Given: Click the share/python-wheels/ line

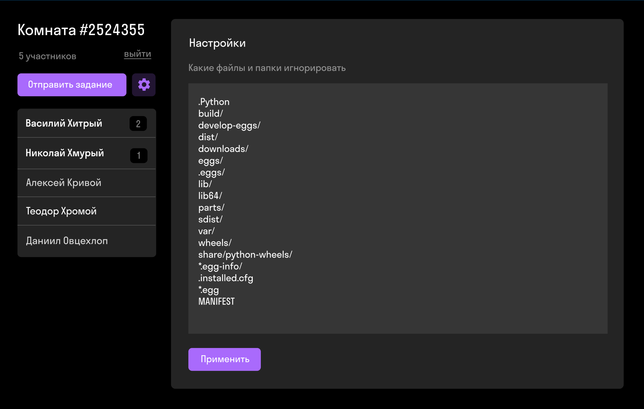Looking at the screenshot, I should (x=245, y=255).
